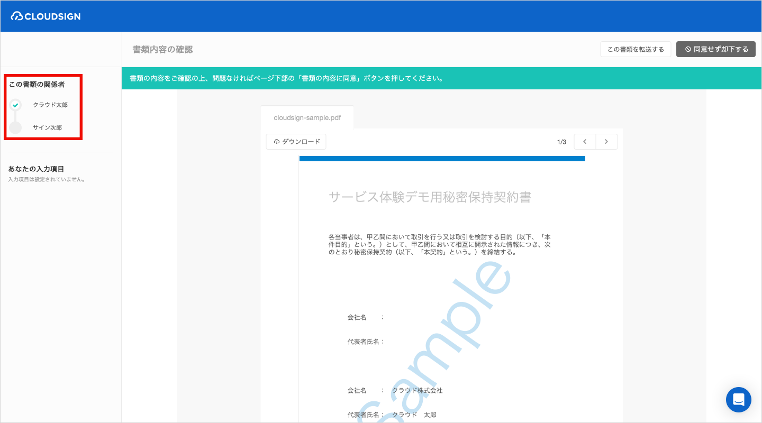Click the 1/3 page indicator
The image size is (762, 423).
561,142
